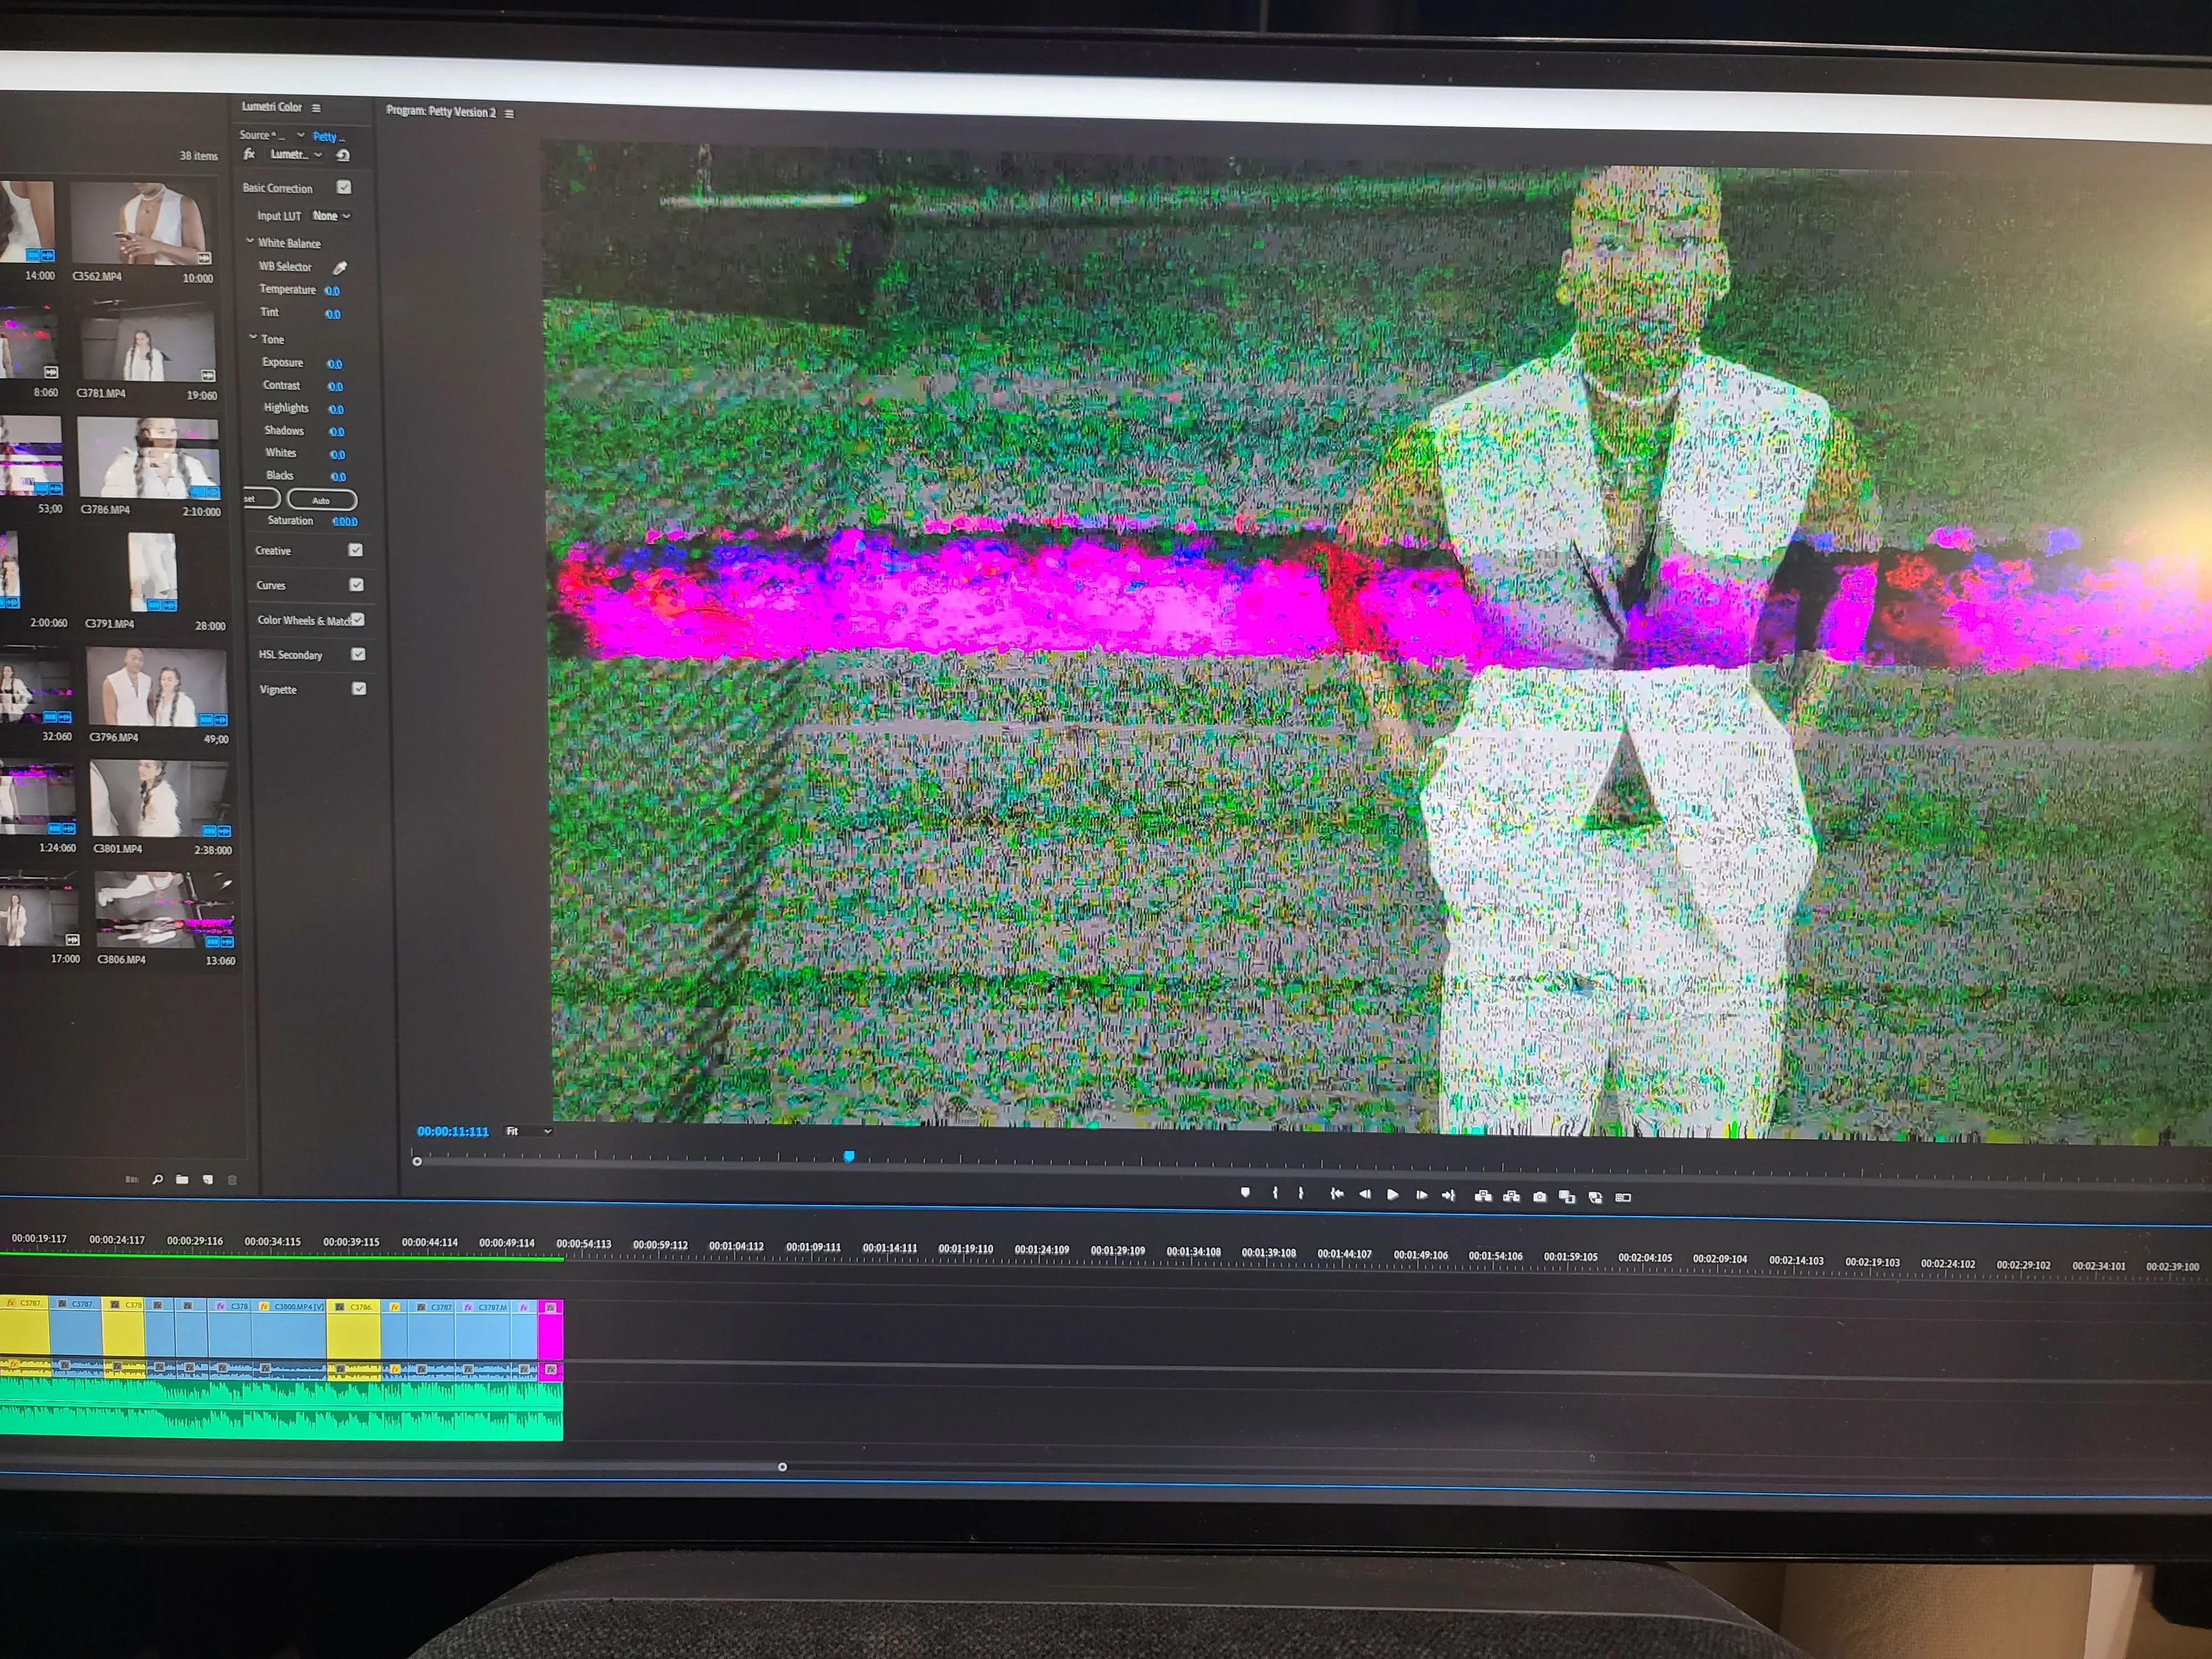The width and height of the screenshot is (2212, 1659).
Task: Toggle the Vignette checkbox
Action: pos(359,689)
